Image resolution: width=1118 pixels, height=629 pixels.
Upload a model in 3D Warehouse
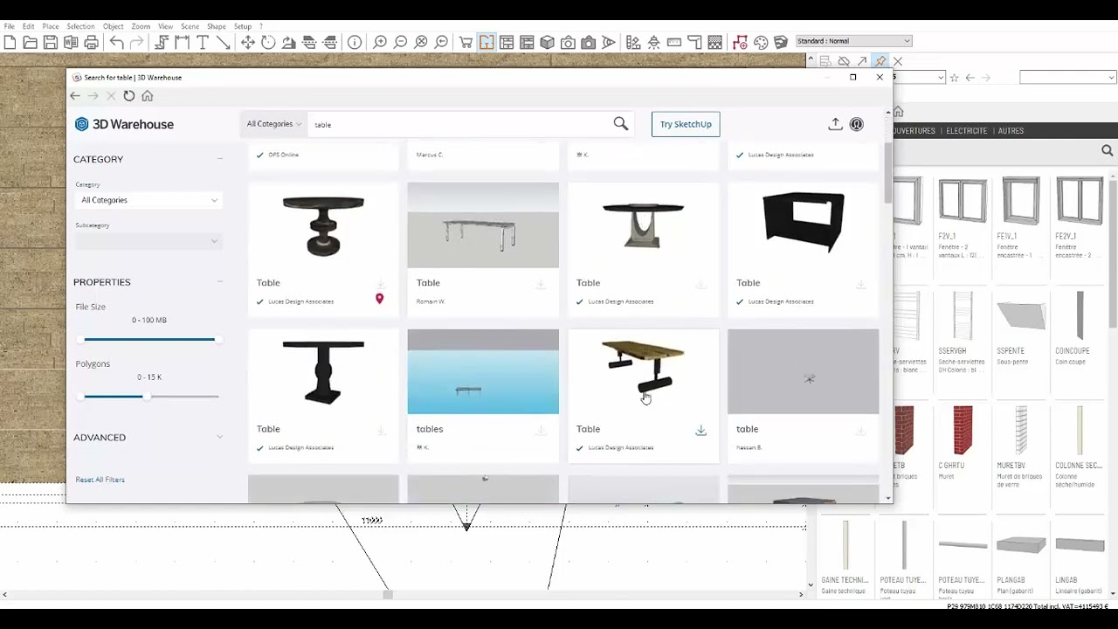(x=835, y=124)
